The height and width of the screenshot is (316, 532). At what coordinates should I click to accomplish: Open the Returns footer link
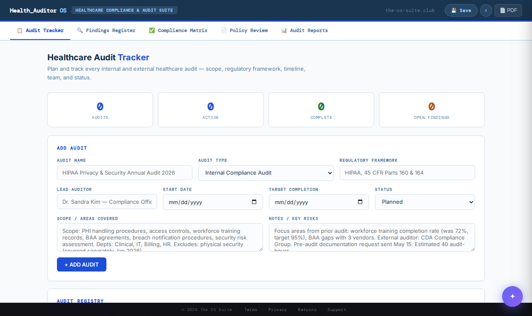click(x=307, y=310)
